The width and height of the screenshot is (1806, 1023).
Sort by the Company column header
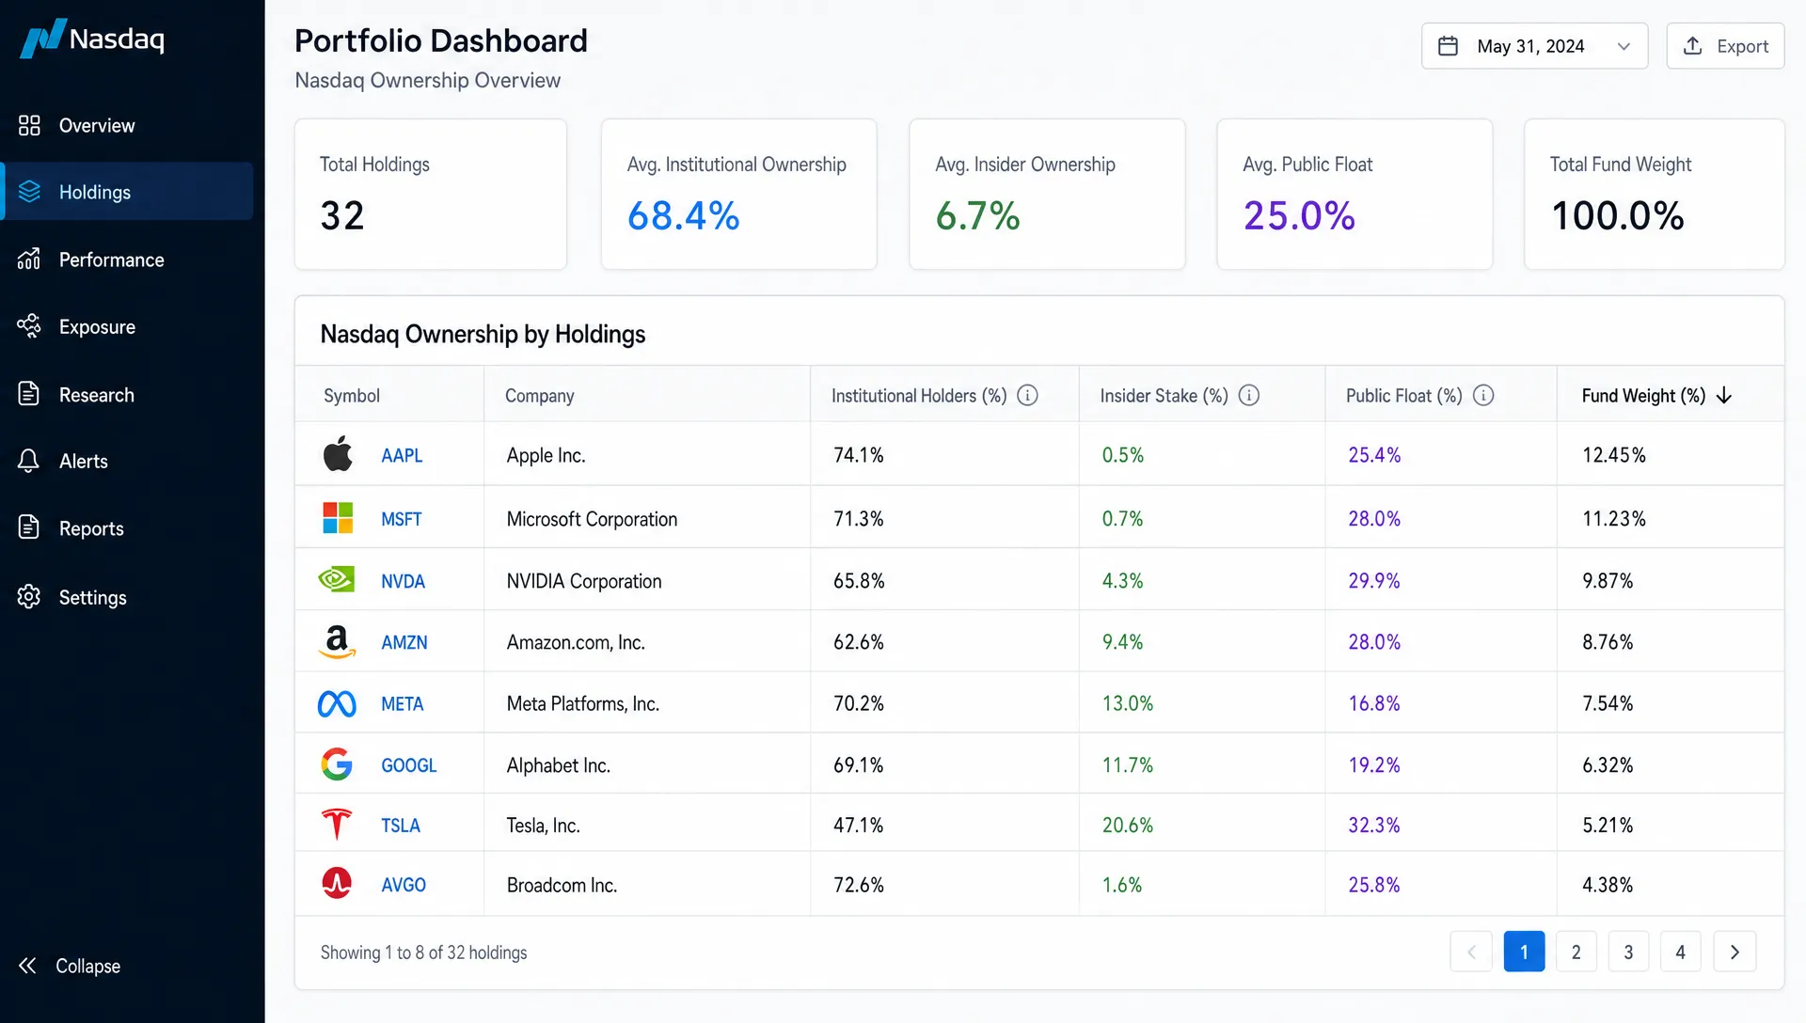(x=539, y=396)
